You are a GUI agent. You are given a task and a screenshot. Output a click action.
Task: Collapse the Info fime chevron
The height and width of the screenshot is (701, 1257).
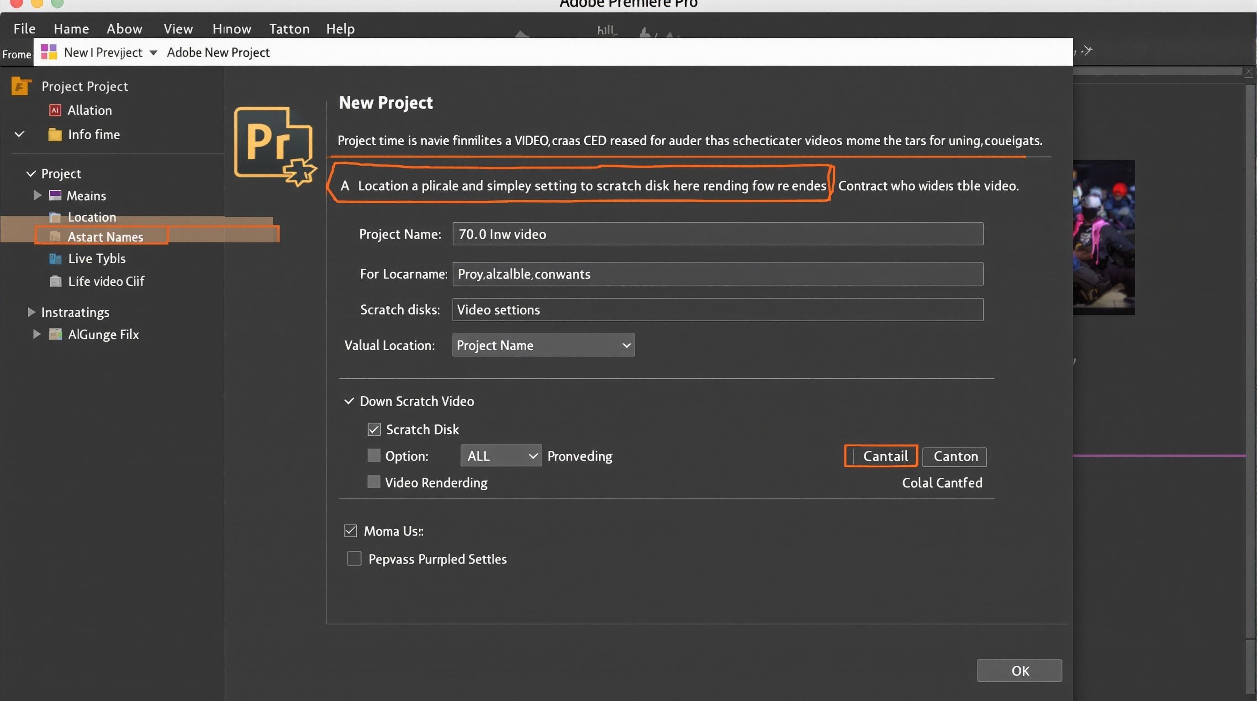pos(20,134)
